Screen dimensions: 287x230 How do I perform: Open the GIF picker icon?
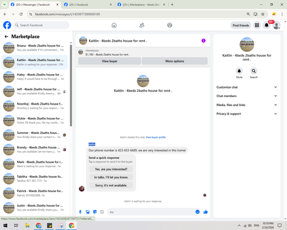102,212
